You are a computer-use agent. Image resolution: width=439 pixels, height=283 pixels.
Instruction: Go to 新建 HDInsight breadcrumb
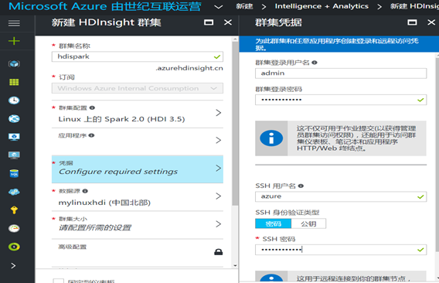coord(414,6)
